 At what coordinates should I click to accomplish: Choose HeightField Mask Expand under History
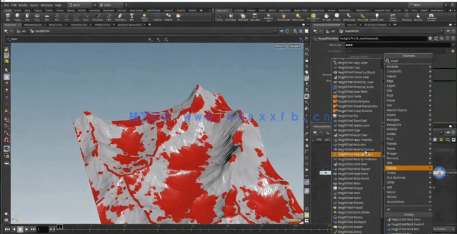tap(408, 224)
